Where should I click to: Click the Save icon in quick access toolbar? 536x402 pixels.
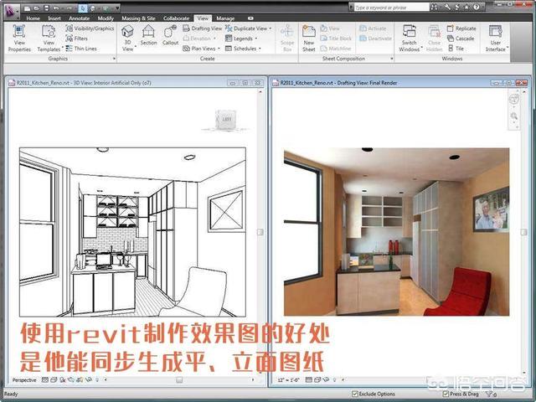coord(47,8)
